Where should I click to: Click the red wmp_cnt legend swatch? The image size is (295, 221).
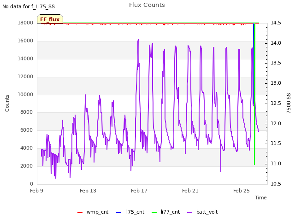pos(80,213)
